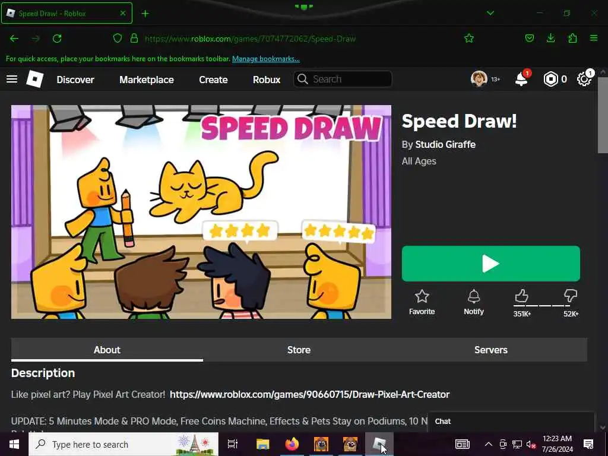608x456 pixels.
Task: Open browser downloads panel
Action: pos(550,38)
